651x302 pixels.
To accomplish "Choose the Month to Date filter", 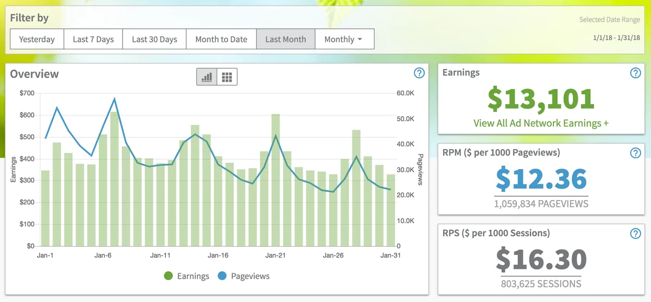I will (x=221, y=39).
